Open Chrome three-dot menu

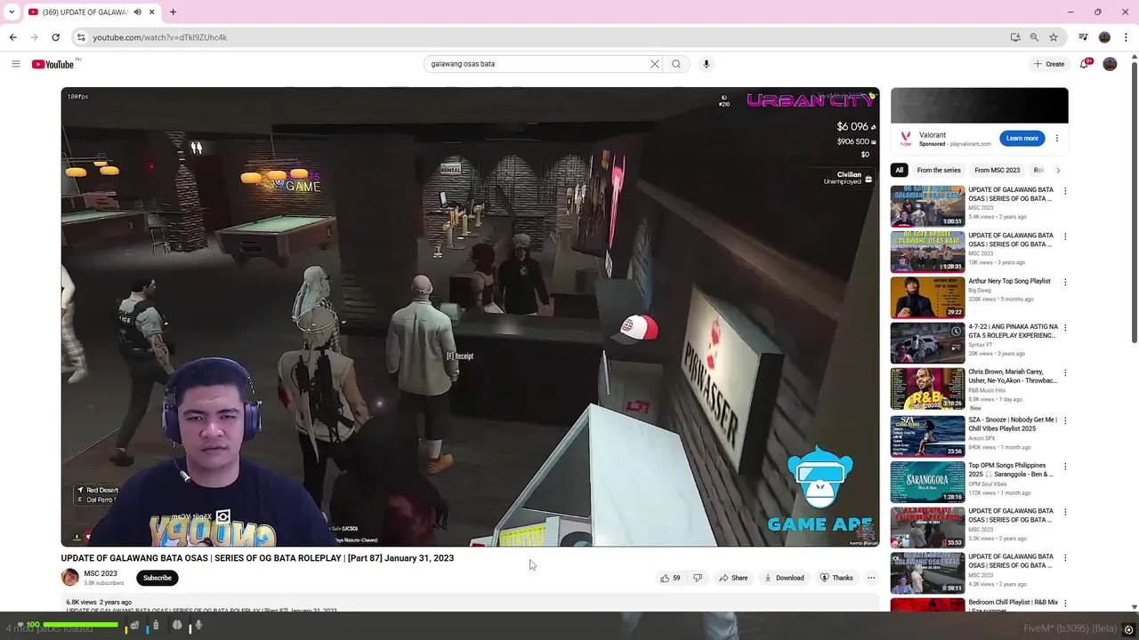(1126, 37)
